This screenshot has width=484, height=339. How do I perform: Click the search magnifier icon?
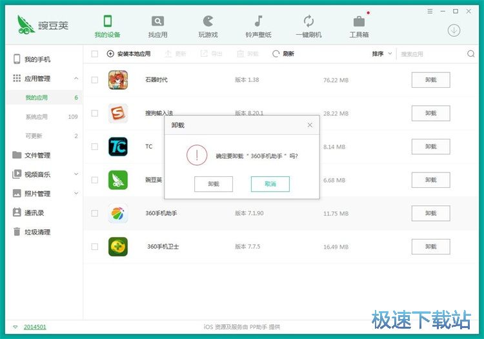click(x=470, y=54)
